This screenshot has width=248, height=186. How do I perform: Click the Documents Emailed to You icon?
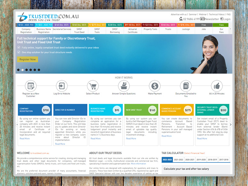tap(186, 86)
